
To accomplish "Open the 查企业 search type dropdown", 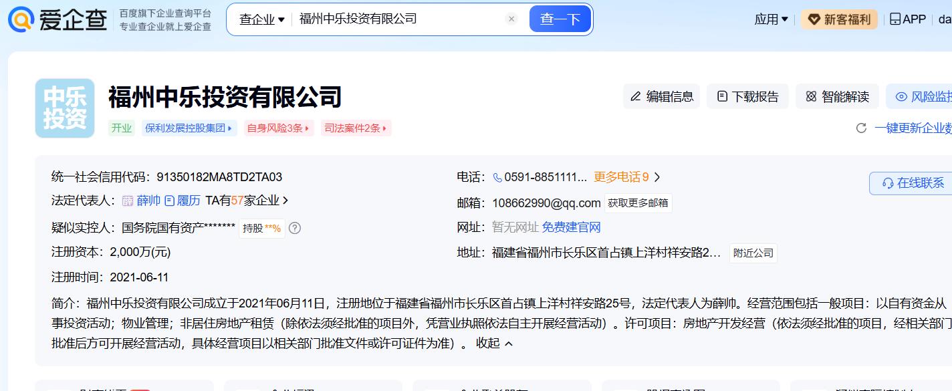I will [262, 19].
